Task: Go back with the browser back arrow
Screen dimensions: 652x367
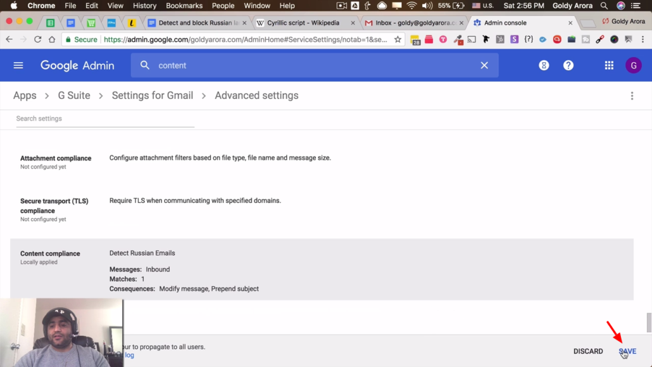Action: [x=9, y=39]
